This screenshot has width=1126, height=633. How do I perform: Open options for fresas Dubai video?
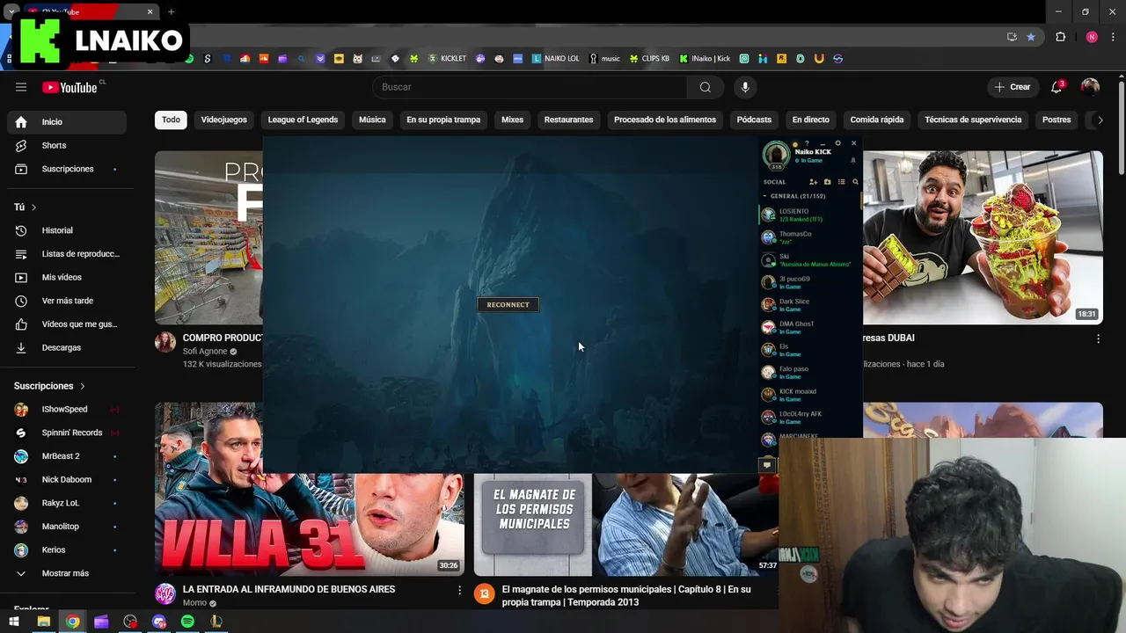coord(1098,338)
